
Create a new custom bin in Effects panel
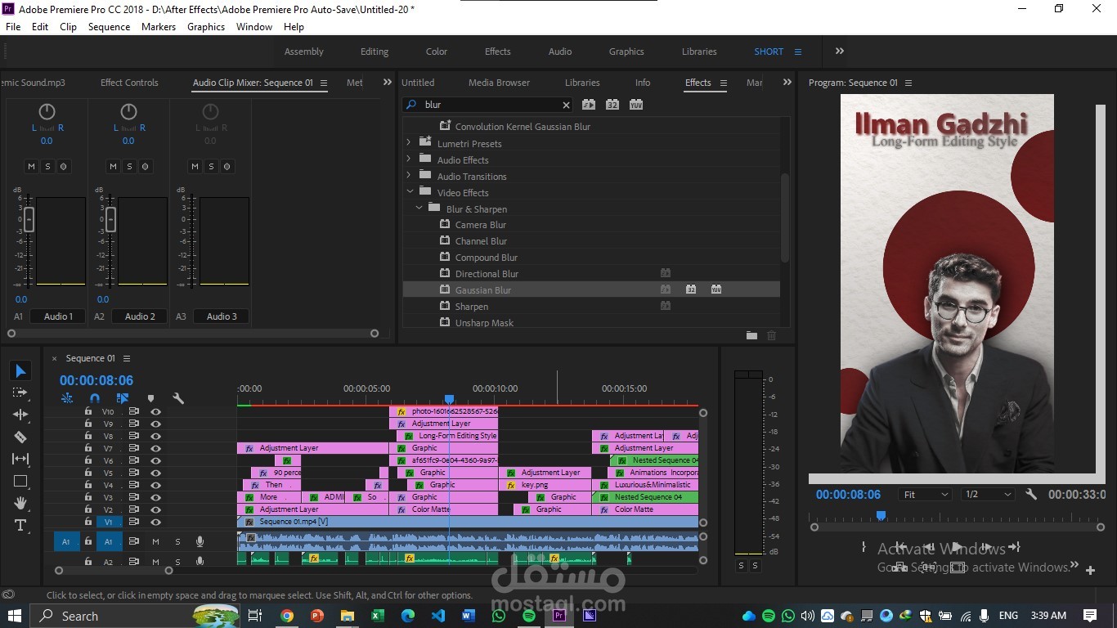pos(751,335)
